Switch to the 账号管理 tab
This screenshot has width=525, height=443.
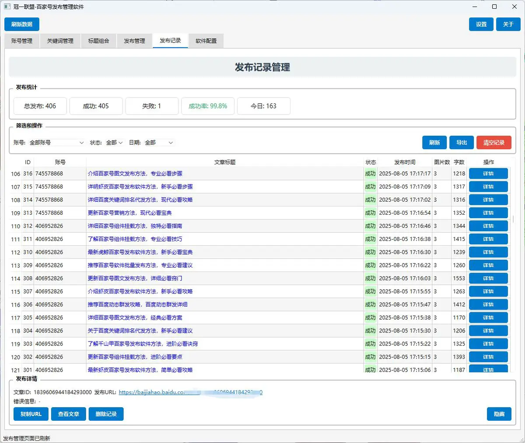tap(22, 41)
